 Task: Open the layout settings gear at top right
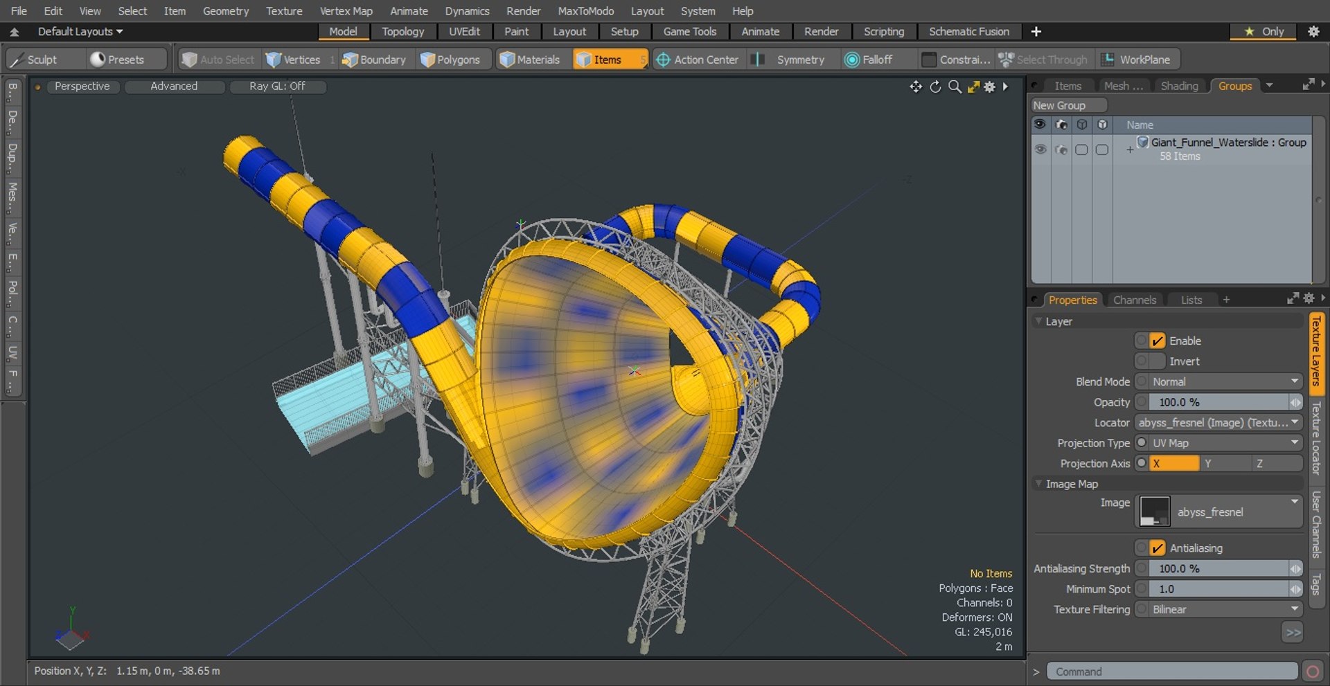pos(1313,31)
